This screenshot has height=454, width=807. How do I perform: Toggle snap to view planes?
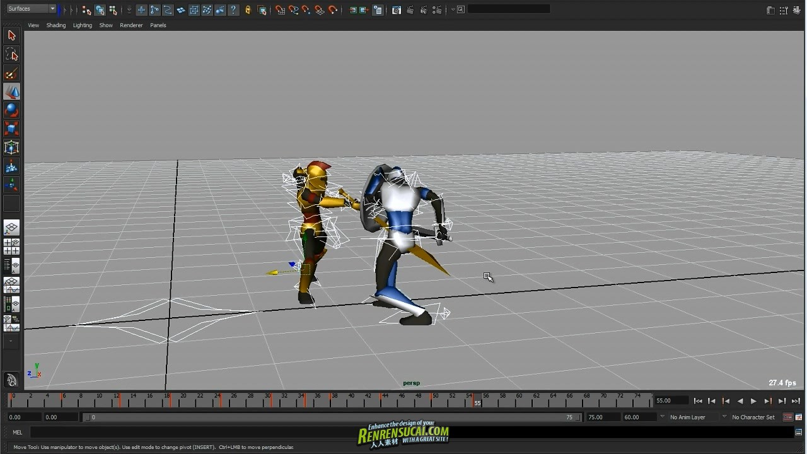(319, 10)
